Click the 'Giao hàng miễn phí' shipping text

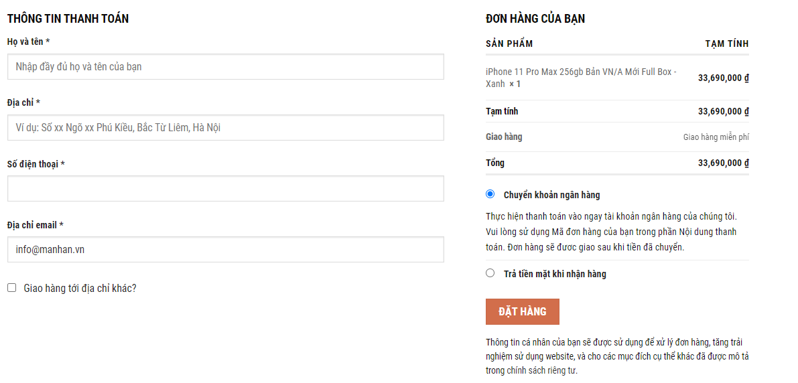[x=716, y=137]
